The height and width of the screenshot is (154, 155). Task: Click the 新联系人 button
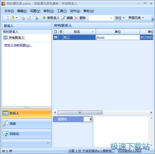pyautogui.click(x=51, y=18)
